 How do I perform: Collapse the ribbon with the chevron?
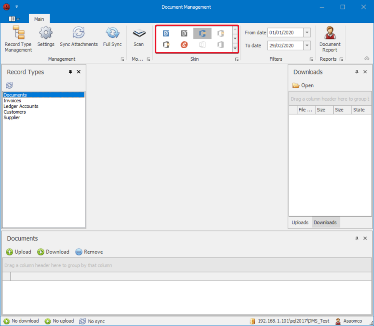[367, 59]
